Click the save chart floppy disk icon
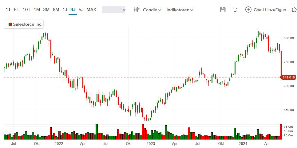 (223, 9)
